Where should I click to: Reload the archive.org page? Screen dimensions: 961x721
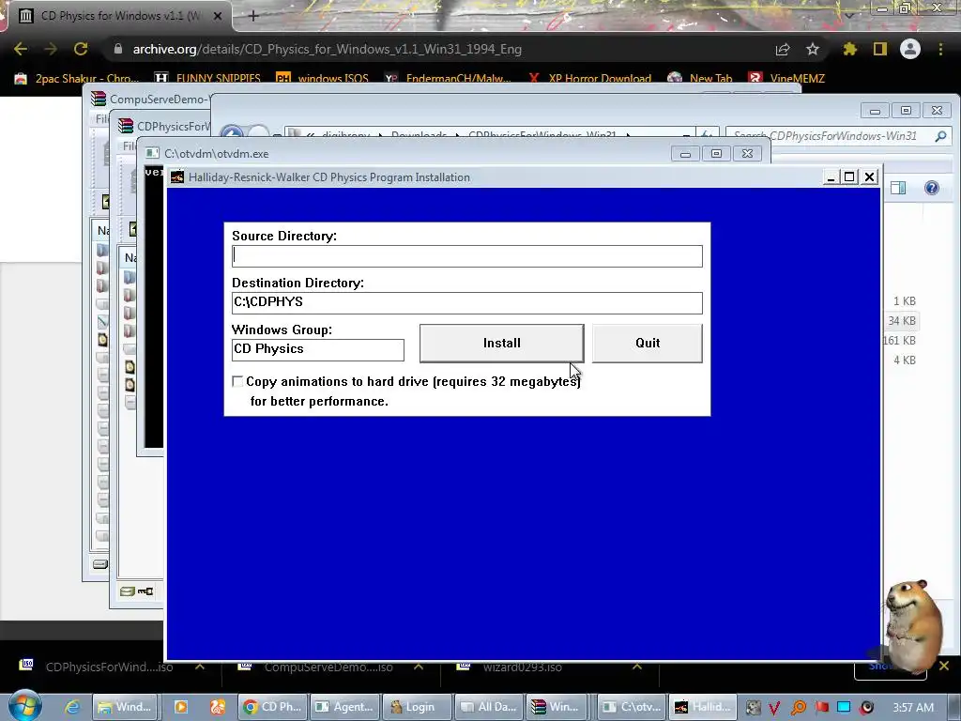tap(81, 49)
